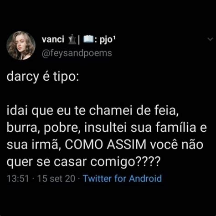Screen dimensions: 216x216
Task: Open the display name vanci
Action: click(x=53, y=40)
